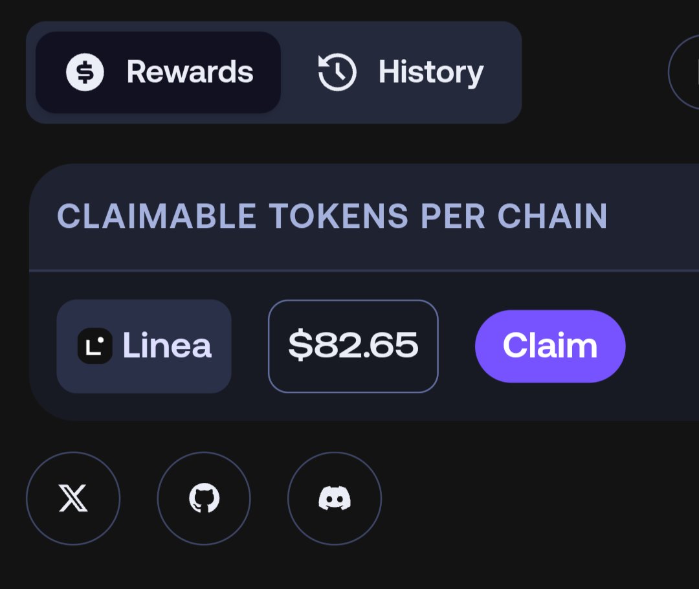Click the "Linea" text label
The width and height of the screenshot is (699, 589).
click(166, 346)
